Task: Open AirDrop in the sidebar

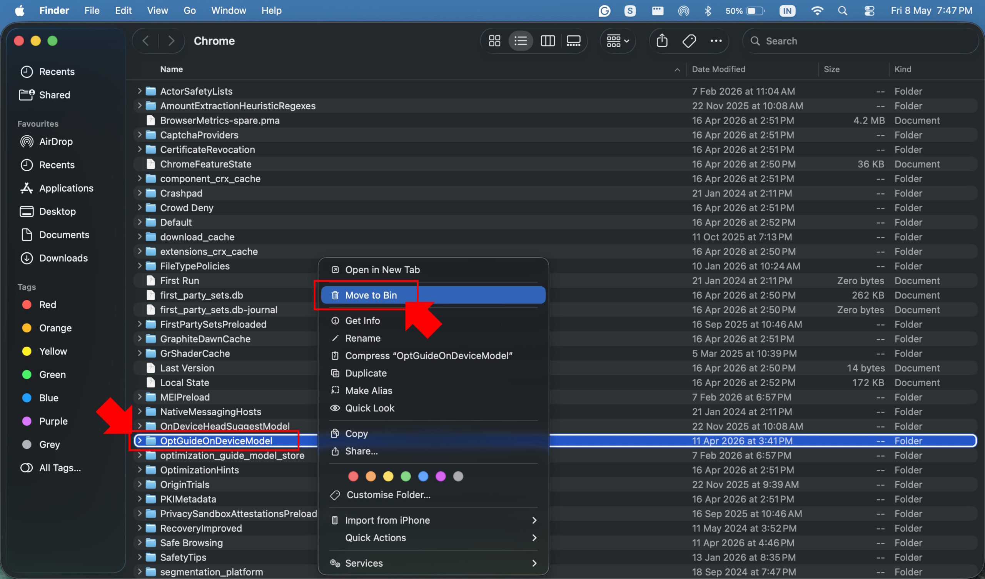Action: tap(56, 142)
